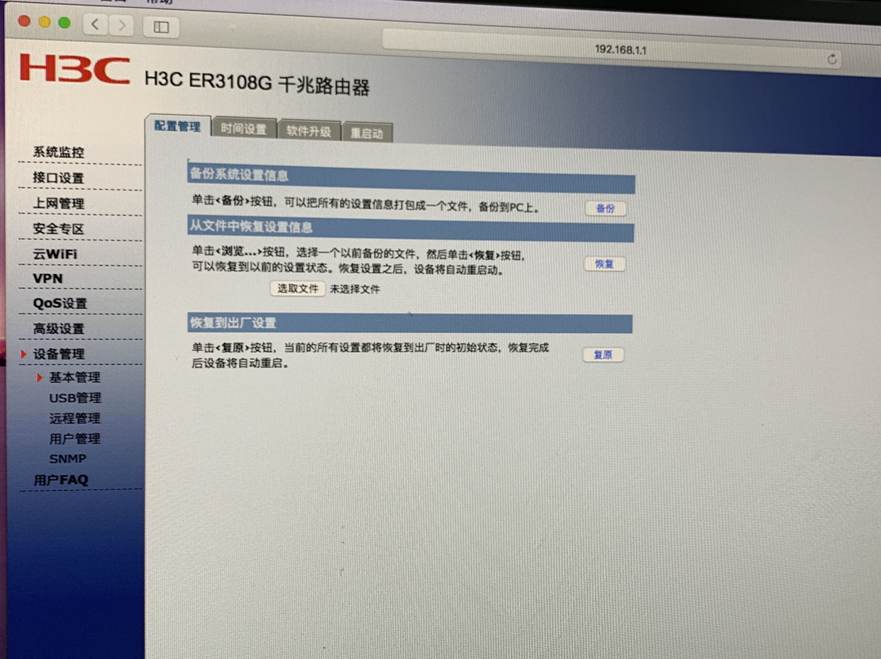This screenshot has width=881, height=659.
Task: Click the 从文件中恢复设置信息 section header
Action: [410, 228]
